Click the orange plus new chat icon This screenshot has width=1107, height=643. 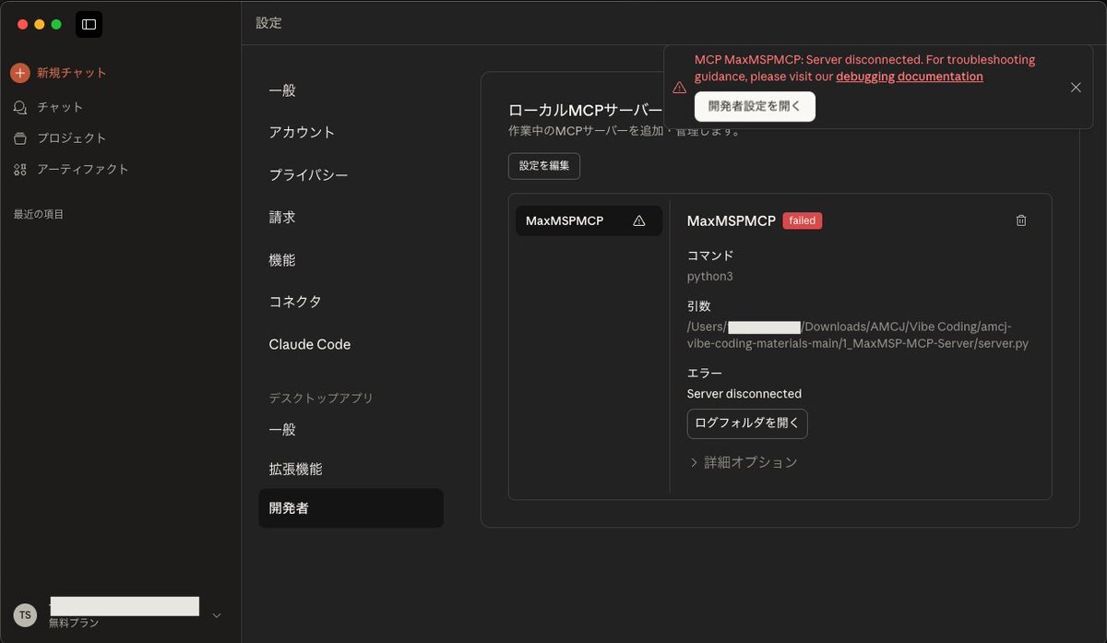(20, 73)
